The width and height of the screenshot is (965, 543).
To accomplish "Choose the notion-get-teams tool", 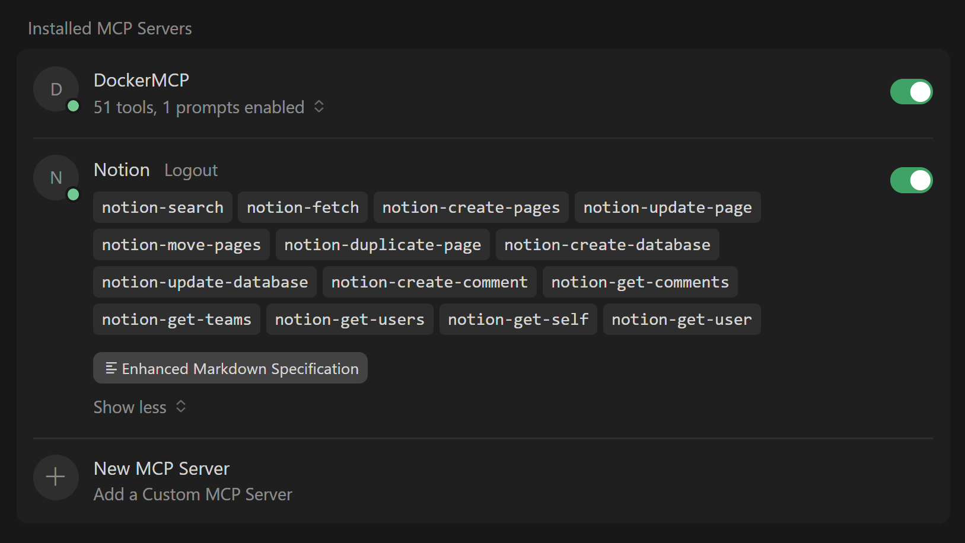I will [x=177, y=320].
